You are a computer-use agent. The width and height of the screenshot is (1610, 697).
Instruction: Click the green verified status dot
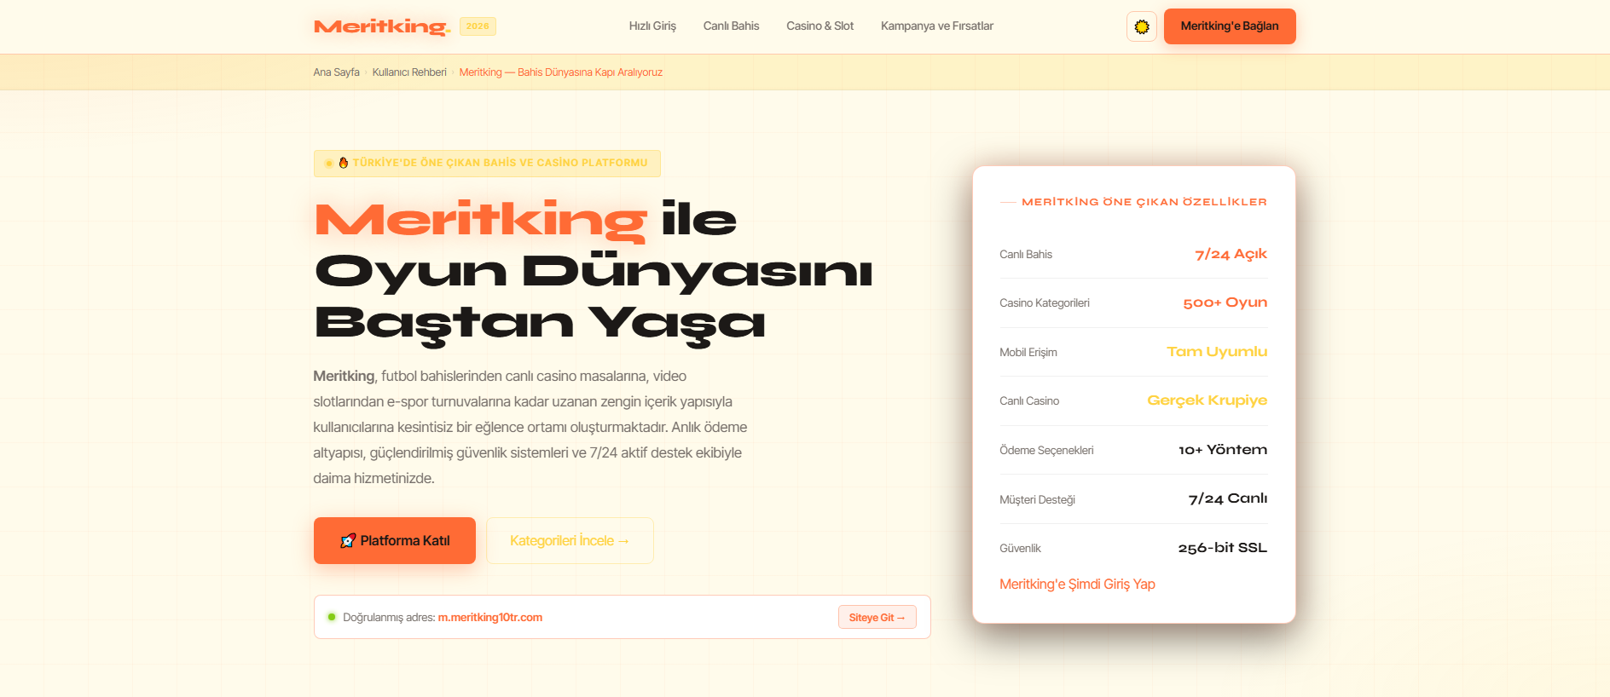pos(332,617)
